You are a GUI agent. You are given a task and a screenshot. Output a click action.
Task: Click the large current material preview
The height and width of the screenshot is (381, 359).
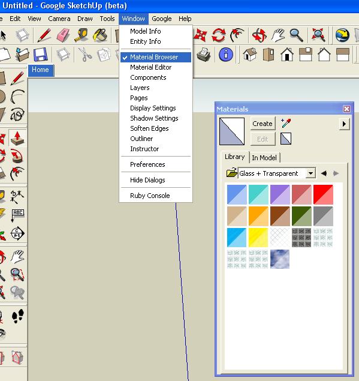[232, 131]
